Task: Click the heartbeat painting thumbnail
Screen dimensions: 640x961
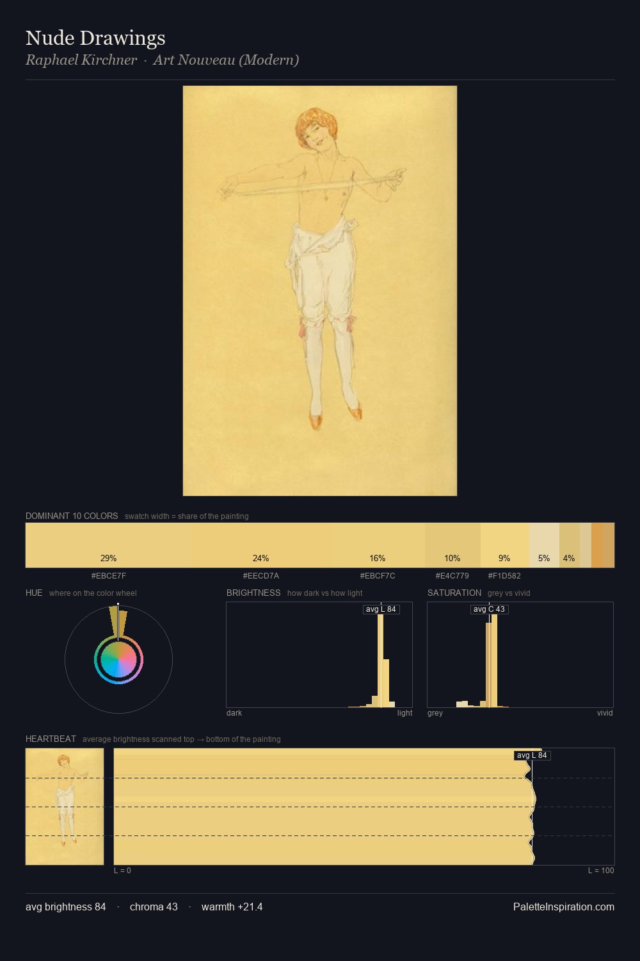Action: (65, 807)
